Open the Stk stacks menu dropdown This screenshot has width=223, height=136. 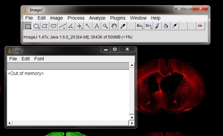pos(148,26)
